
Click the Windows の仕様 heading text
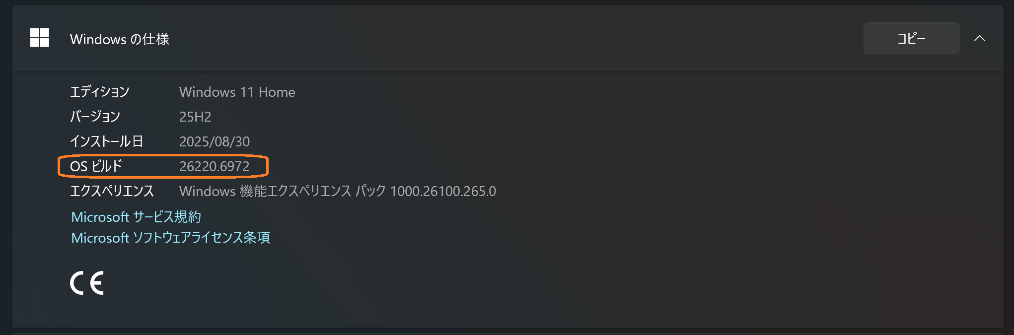click(x=119, y=39)
